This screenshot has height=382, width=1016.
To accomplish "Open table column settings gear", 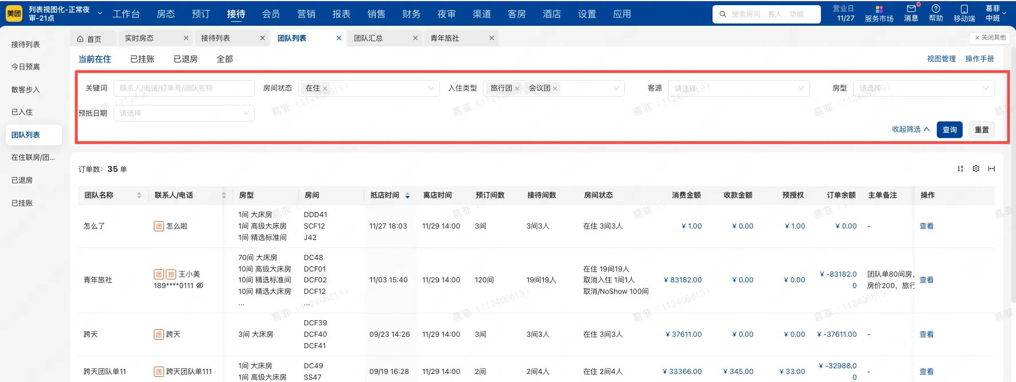I will (x=976, y=169).
